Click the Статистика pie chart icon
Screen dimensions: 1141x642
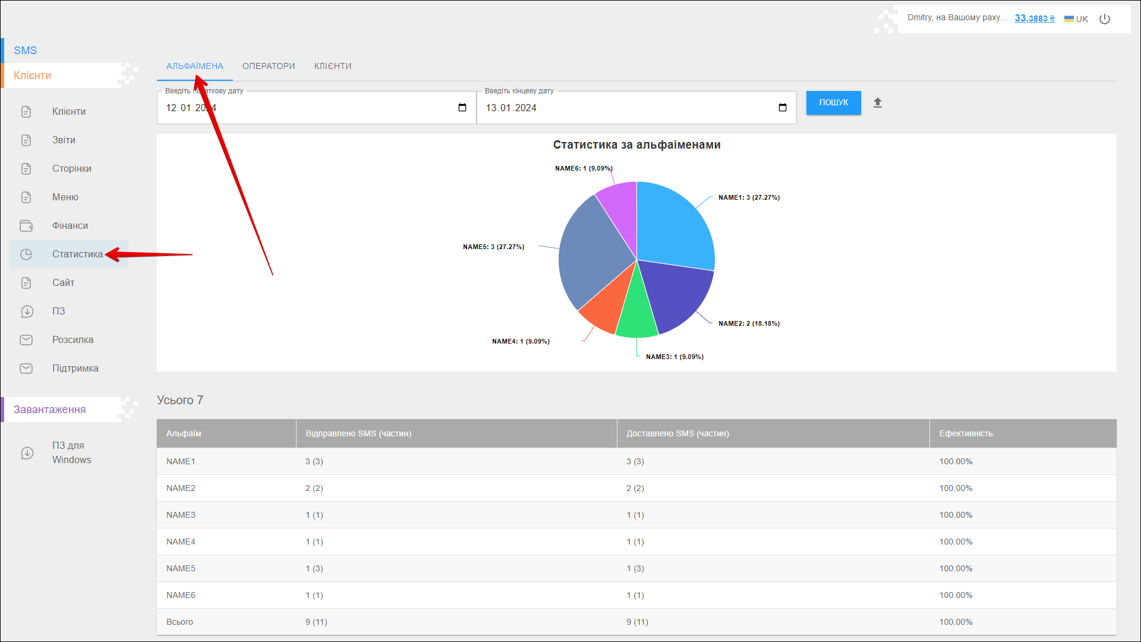(26, 254)
